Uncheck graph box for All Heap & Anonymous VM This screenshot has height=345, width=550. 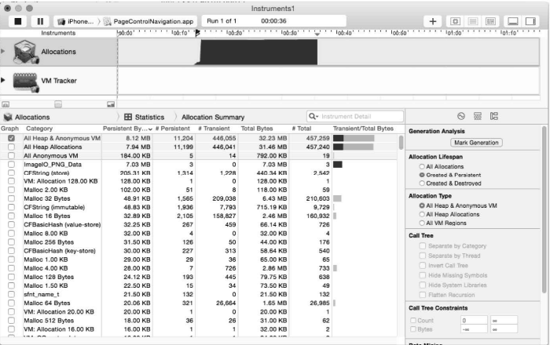click(x=11, y=138)
